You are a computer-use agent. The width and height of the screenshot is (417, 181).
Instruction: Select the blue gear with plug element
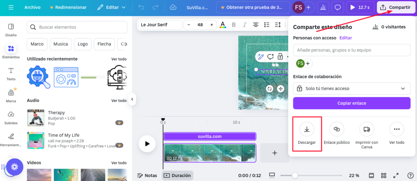[x=39, y=77]
